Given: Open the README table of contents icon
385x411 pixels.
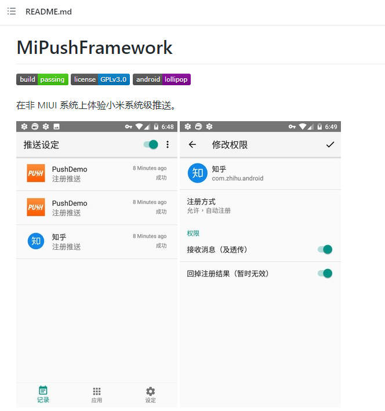Looking at the screenshot, I should (12, 11).
